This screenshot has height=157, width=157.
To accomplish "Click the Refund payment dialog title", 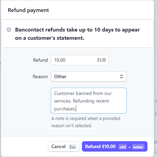I will (x=28, y=10).
